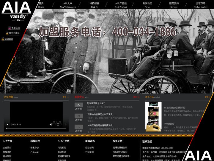Open footer link 柴油机油

coord(62,152)
